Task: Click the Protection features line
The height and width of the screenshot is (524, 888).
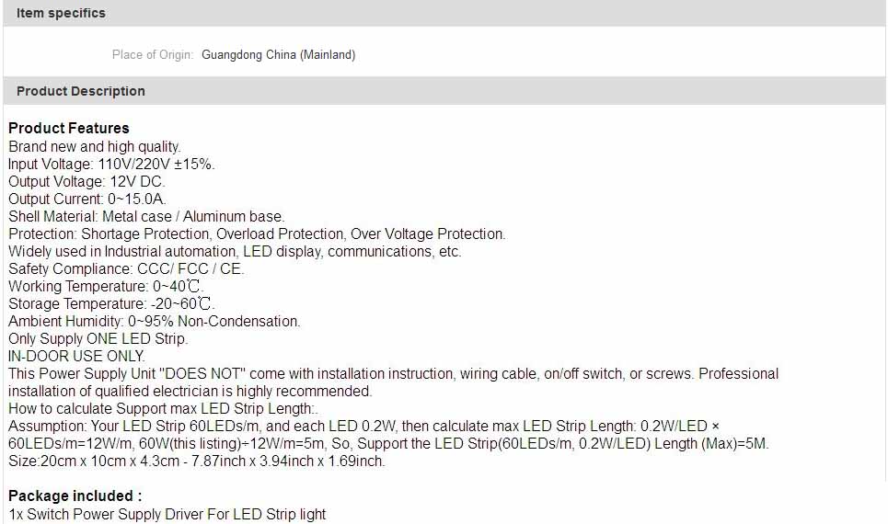Action: pos(257,234)
